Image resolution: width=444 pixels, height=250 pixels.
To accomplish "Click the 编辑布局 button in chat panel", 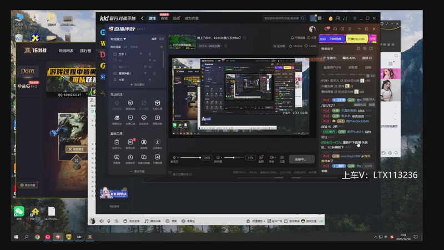I will tap(360, 104).
